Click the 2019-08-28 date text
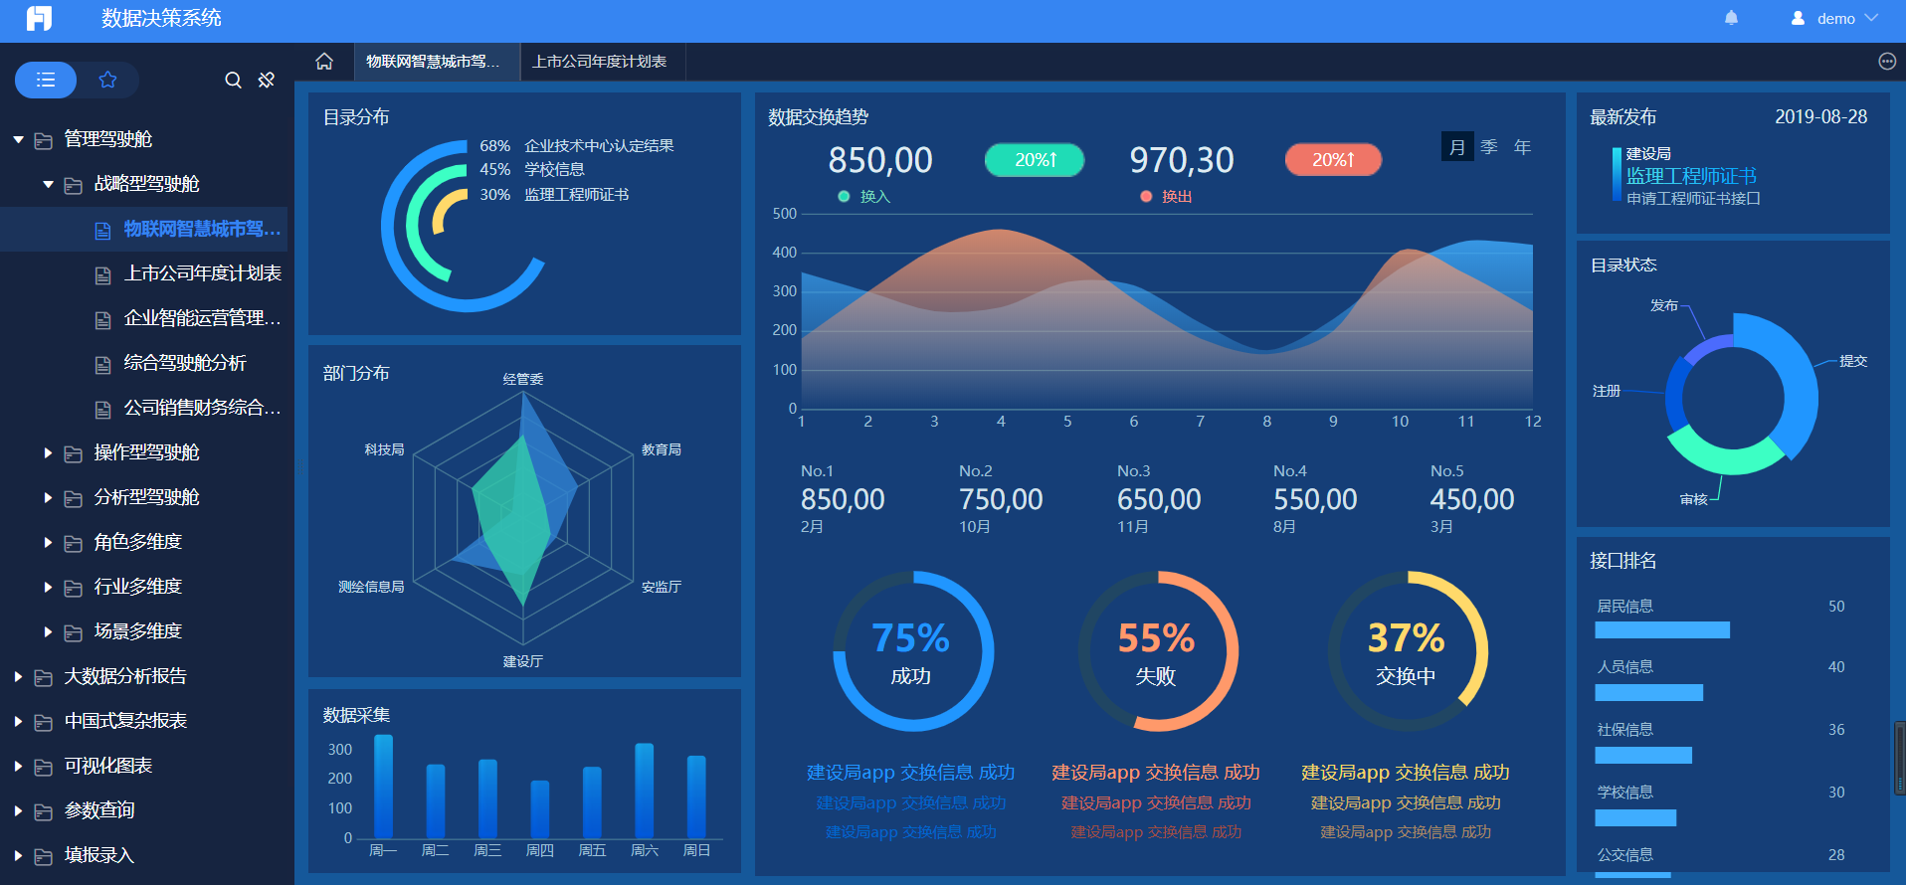This screenshot has width=1906, height=885. click(1820, 117)
